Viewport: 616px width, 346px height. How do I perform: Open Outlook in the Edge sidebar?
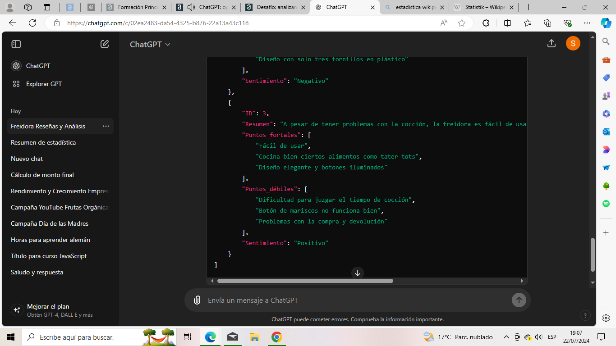tap(606, 132)
